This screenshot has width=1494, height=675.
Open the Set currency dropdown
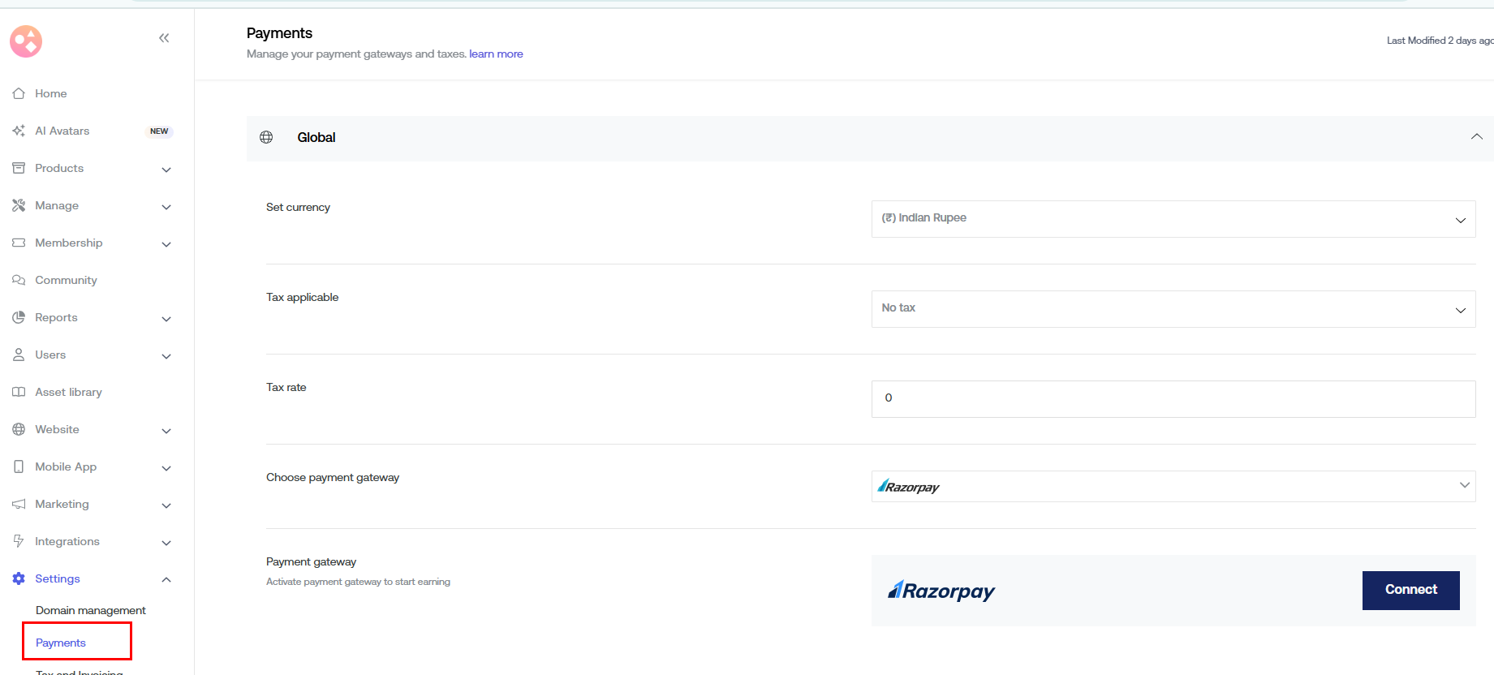tap(1173, 219)
